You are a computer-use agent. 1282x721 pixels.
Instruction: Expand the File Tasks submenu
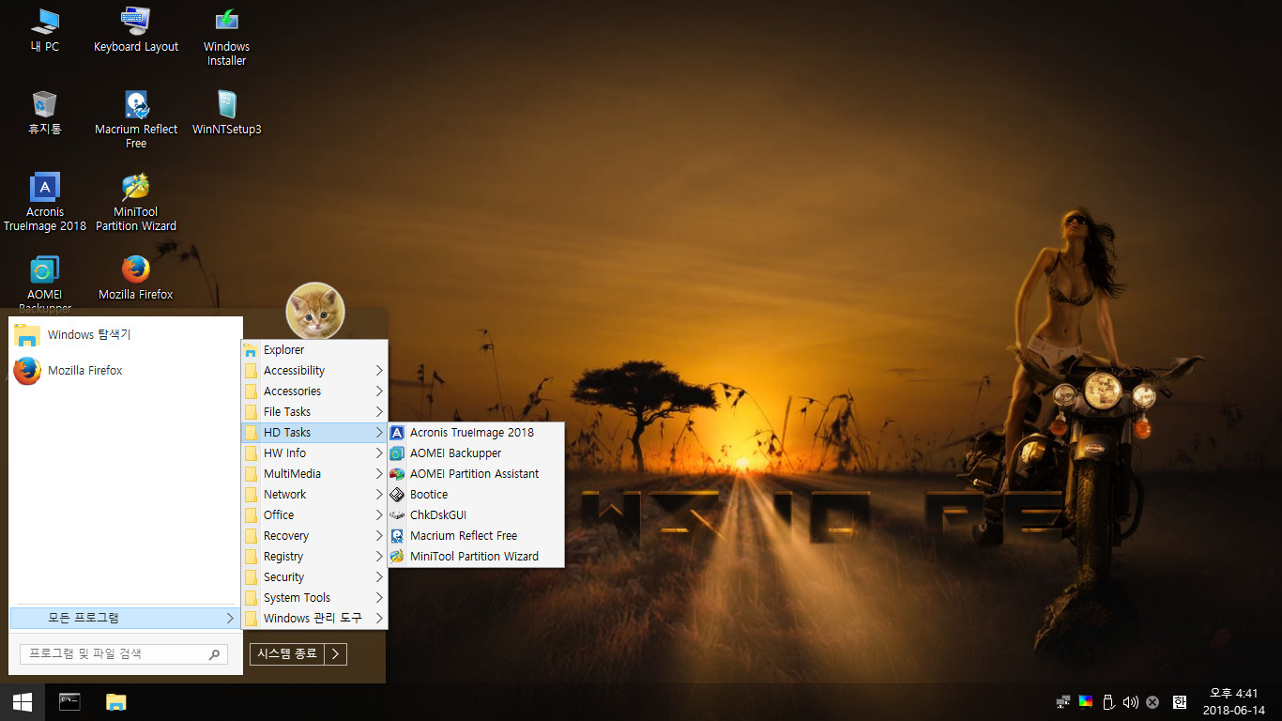(313, 412)
